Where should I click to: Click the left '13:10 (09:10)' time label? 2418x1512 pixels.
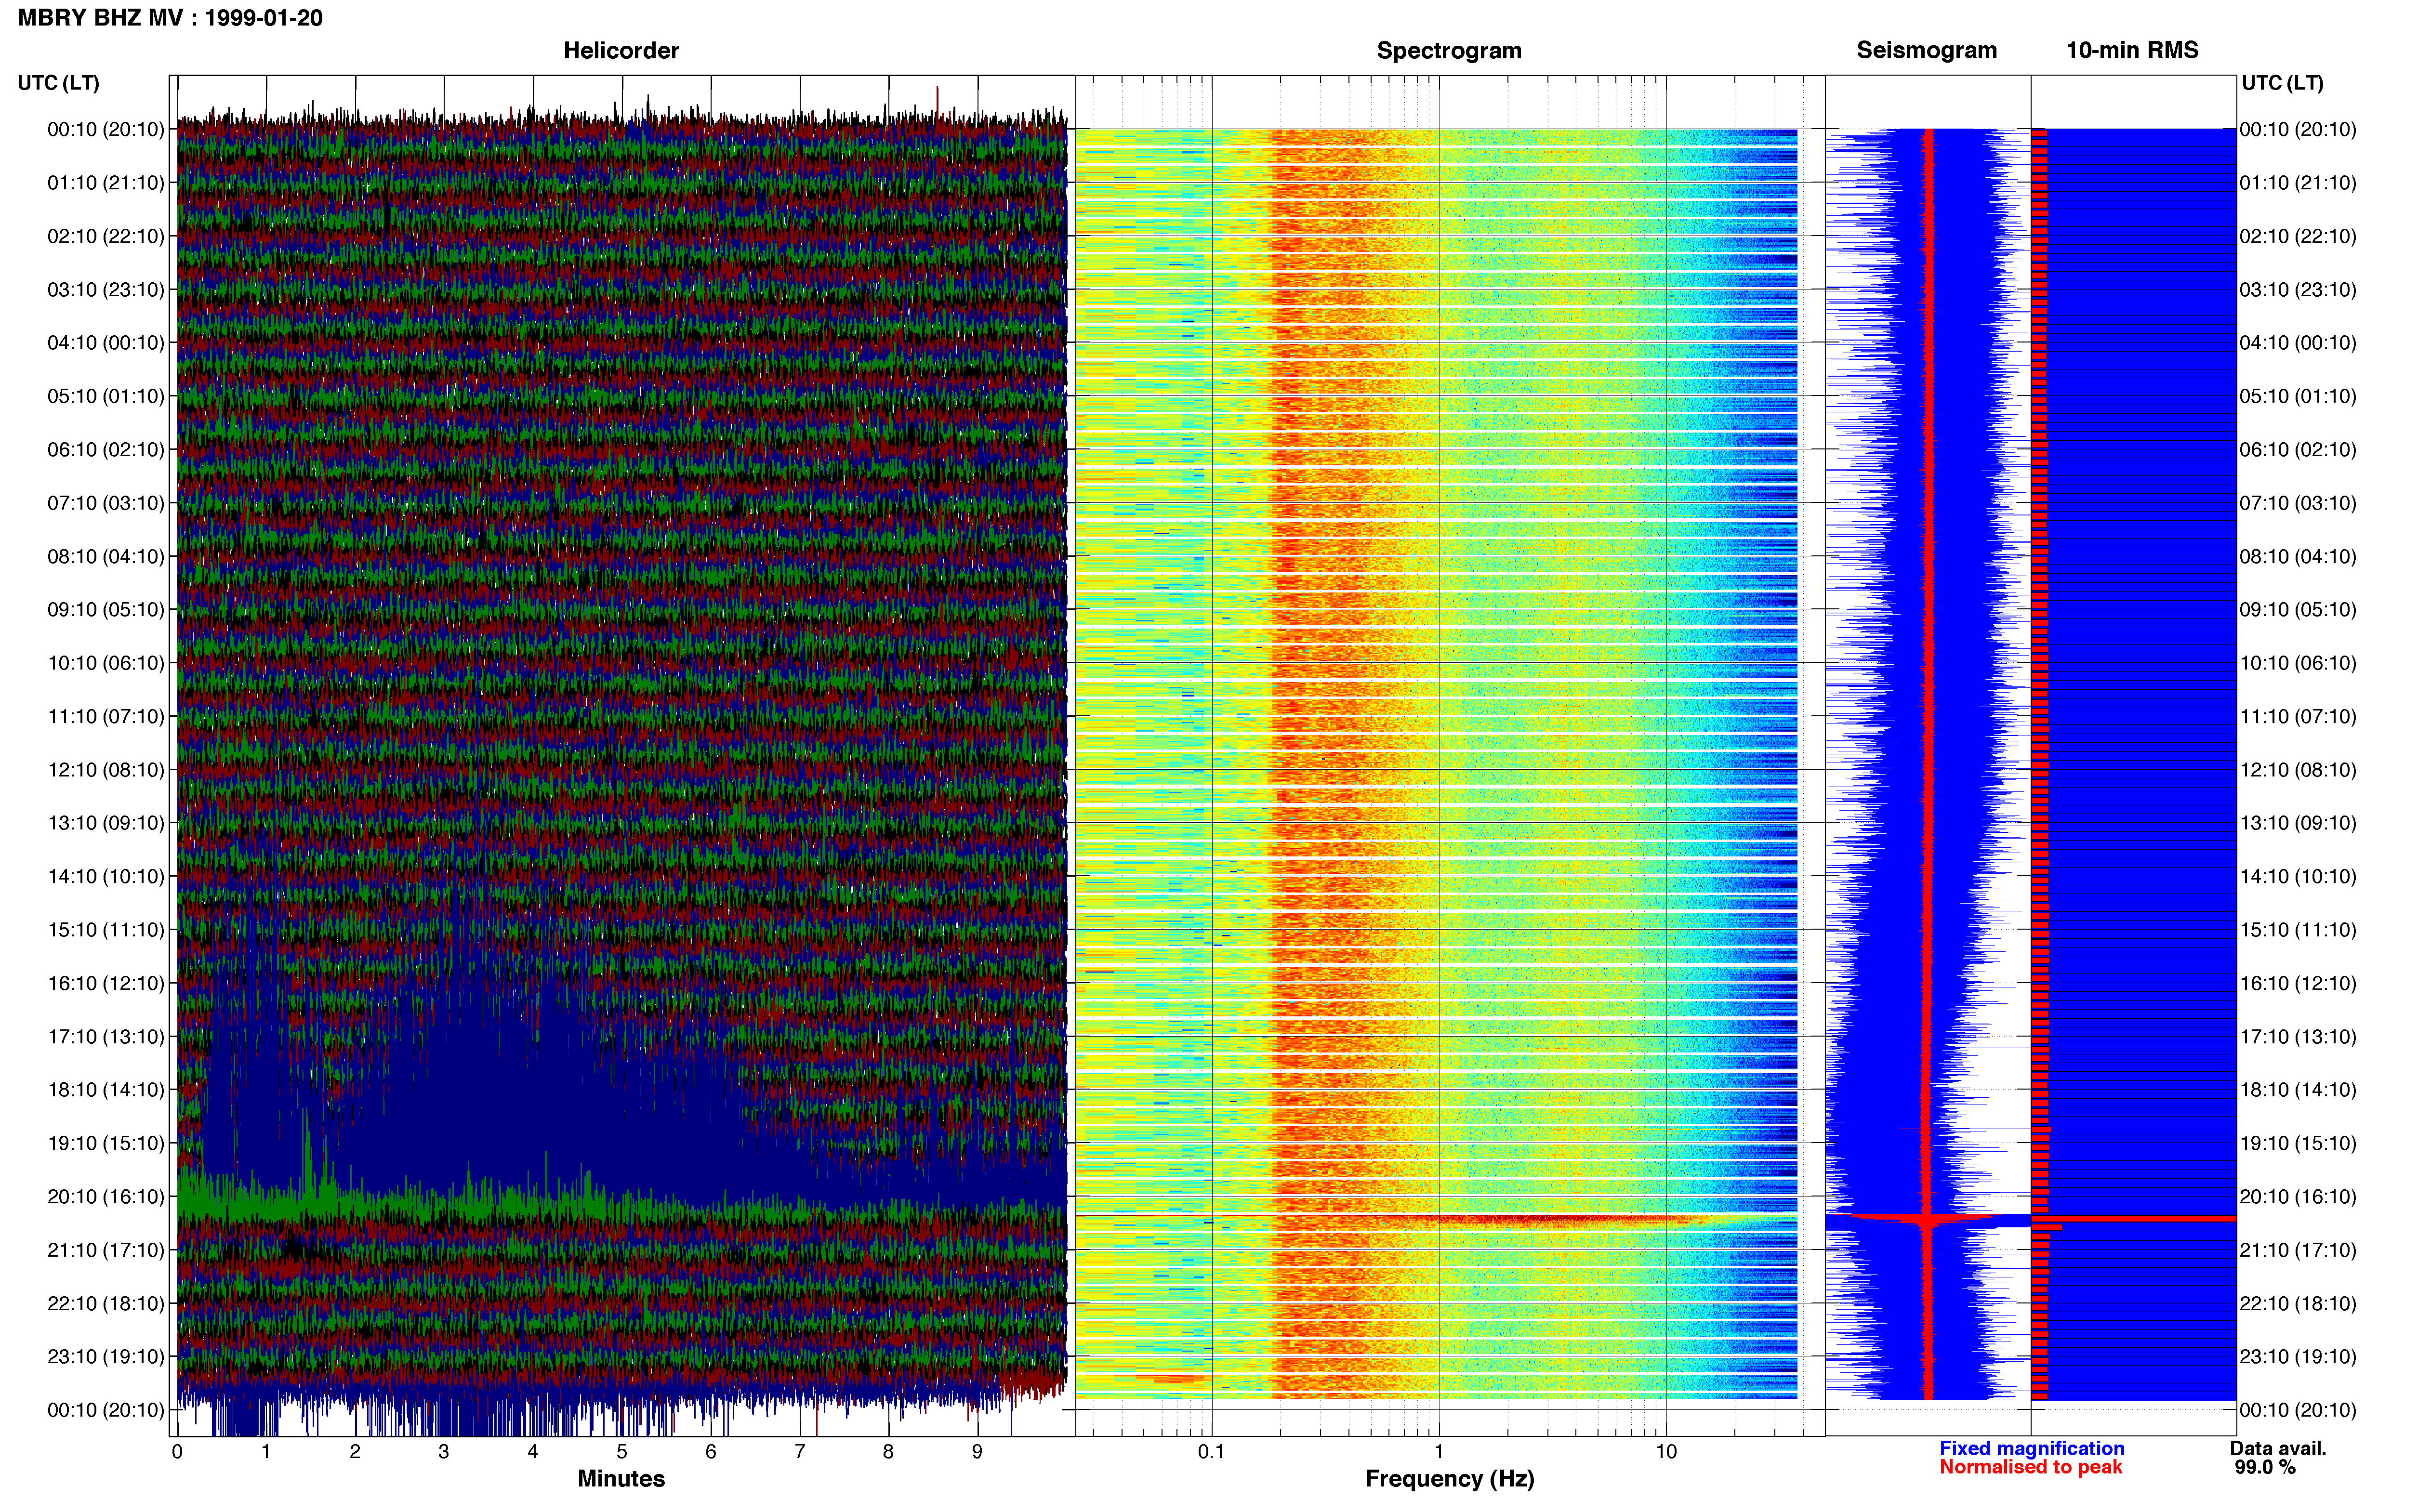(x=106, y=823)
